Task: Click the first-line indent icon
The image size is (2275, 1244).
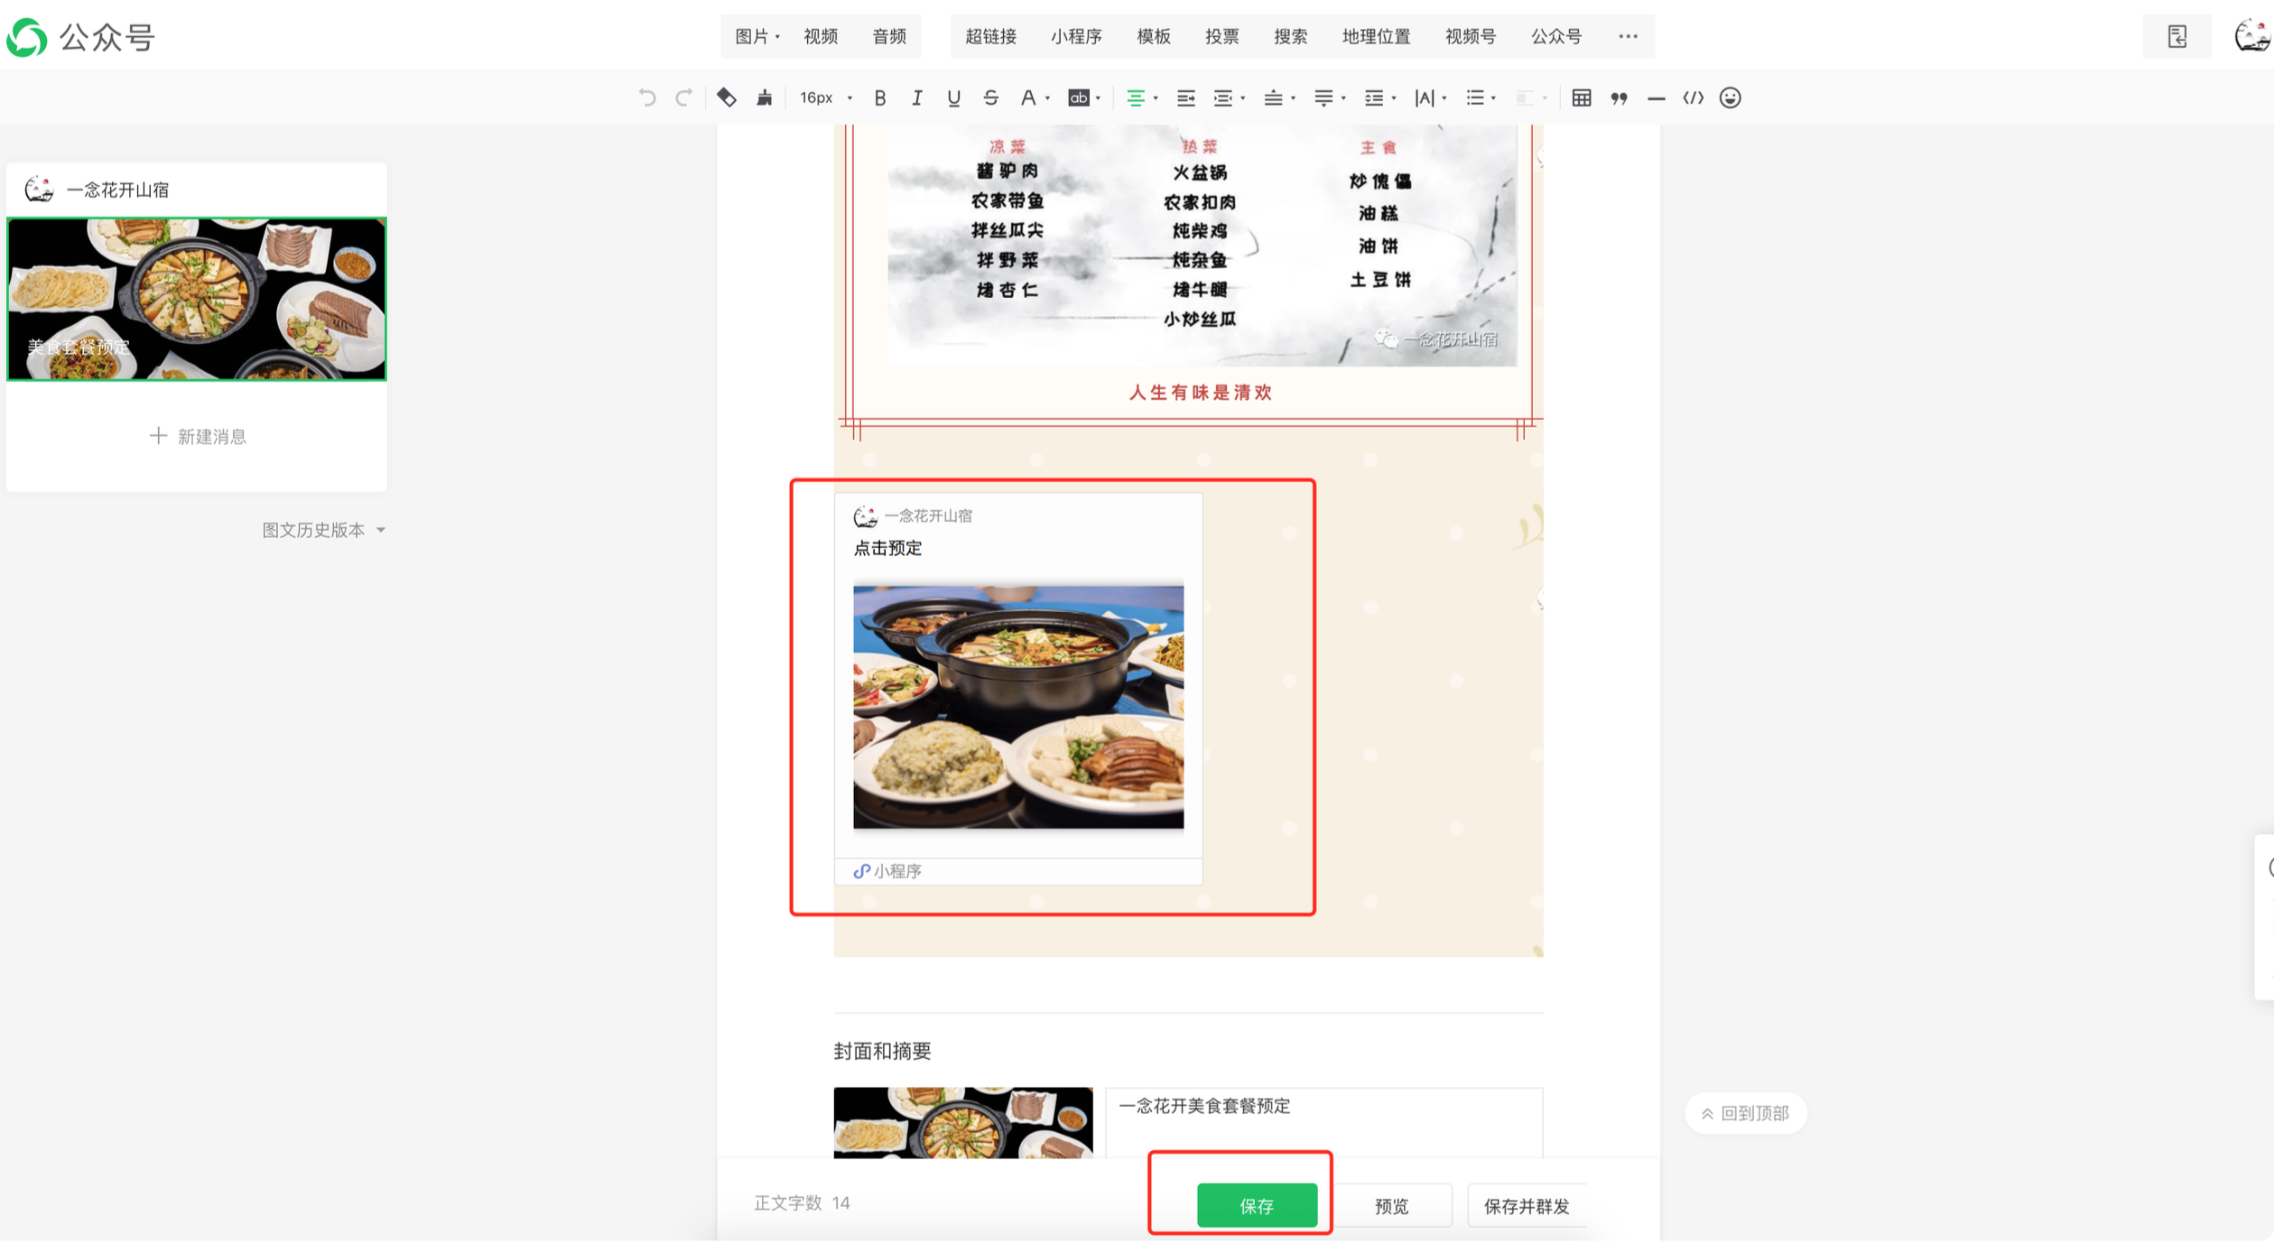Action: pyautogui.click(x=1186, y=97)
